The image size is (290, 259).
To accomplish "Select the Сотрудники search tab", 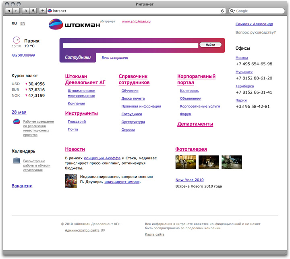I will tap(78, 58).
